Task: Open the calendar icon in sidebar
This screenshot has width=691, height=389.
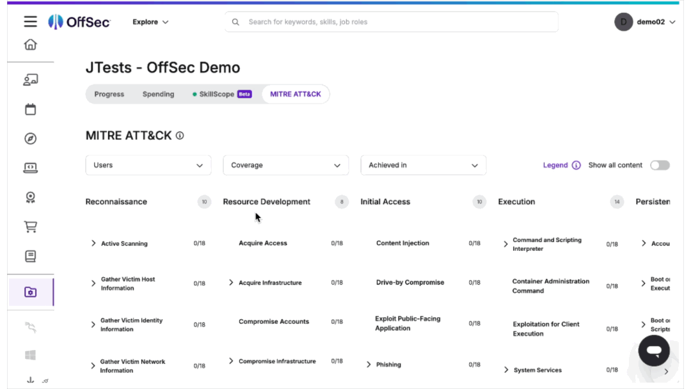Action: click(x=30, y=109)
